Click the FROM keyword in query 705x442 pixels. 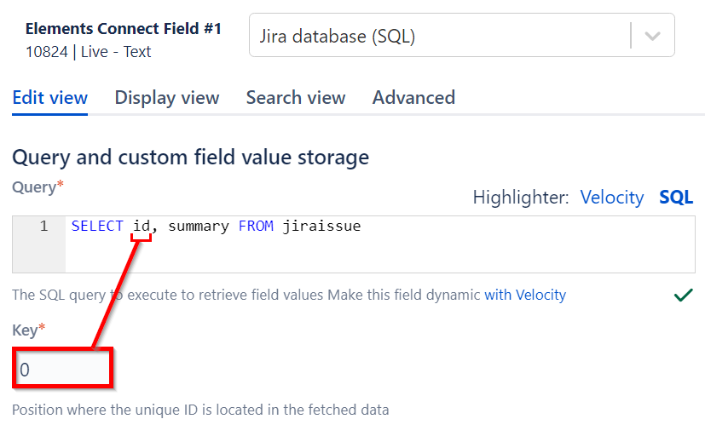[x=256, y=227]
